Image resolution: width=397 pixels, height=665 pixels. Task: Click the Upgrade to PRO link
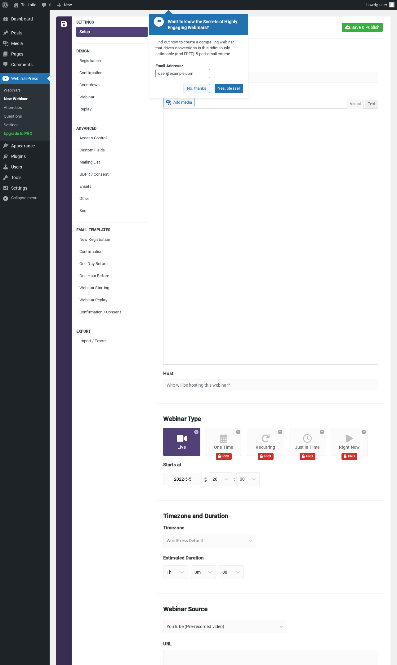[x=18, y=133]
